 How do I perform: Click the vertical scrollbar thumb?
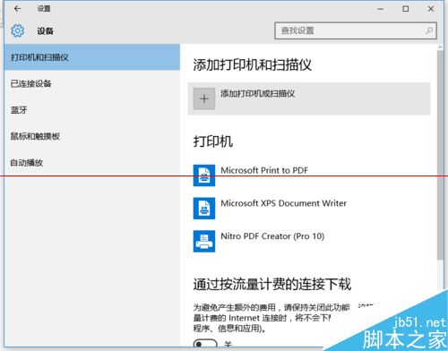pyautogui.click(x=440, y=155)
